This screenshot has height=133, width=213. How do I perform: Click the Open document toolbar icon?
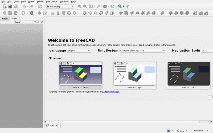pos(10,6)
